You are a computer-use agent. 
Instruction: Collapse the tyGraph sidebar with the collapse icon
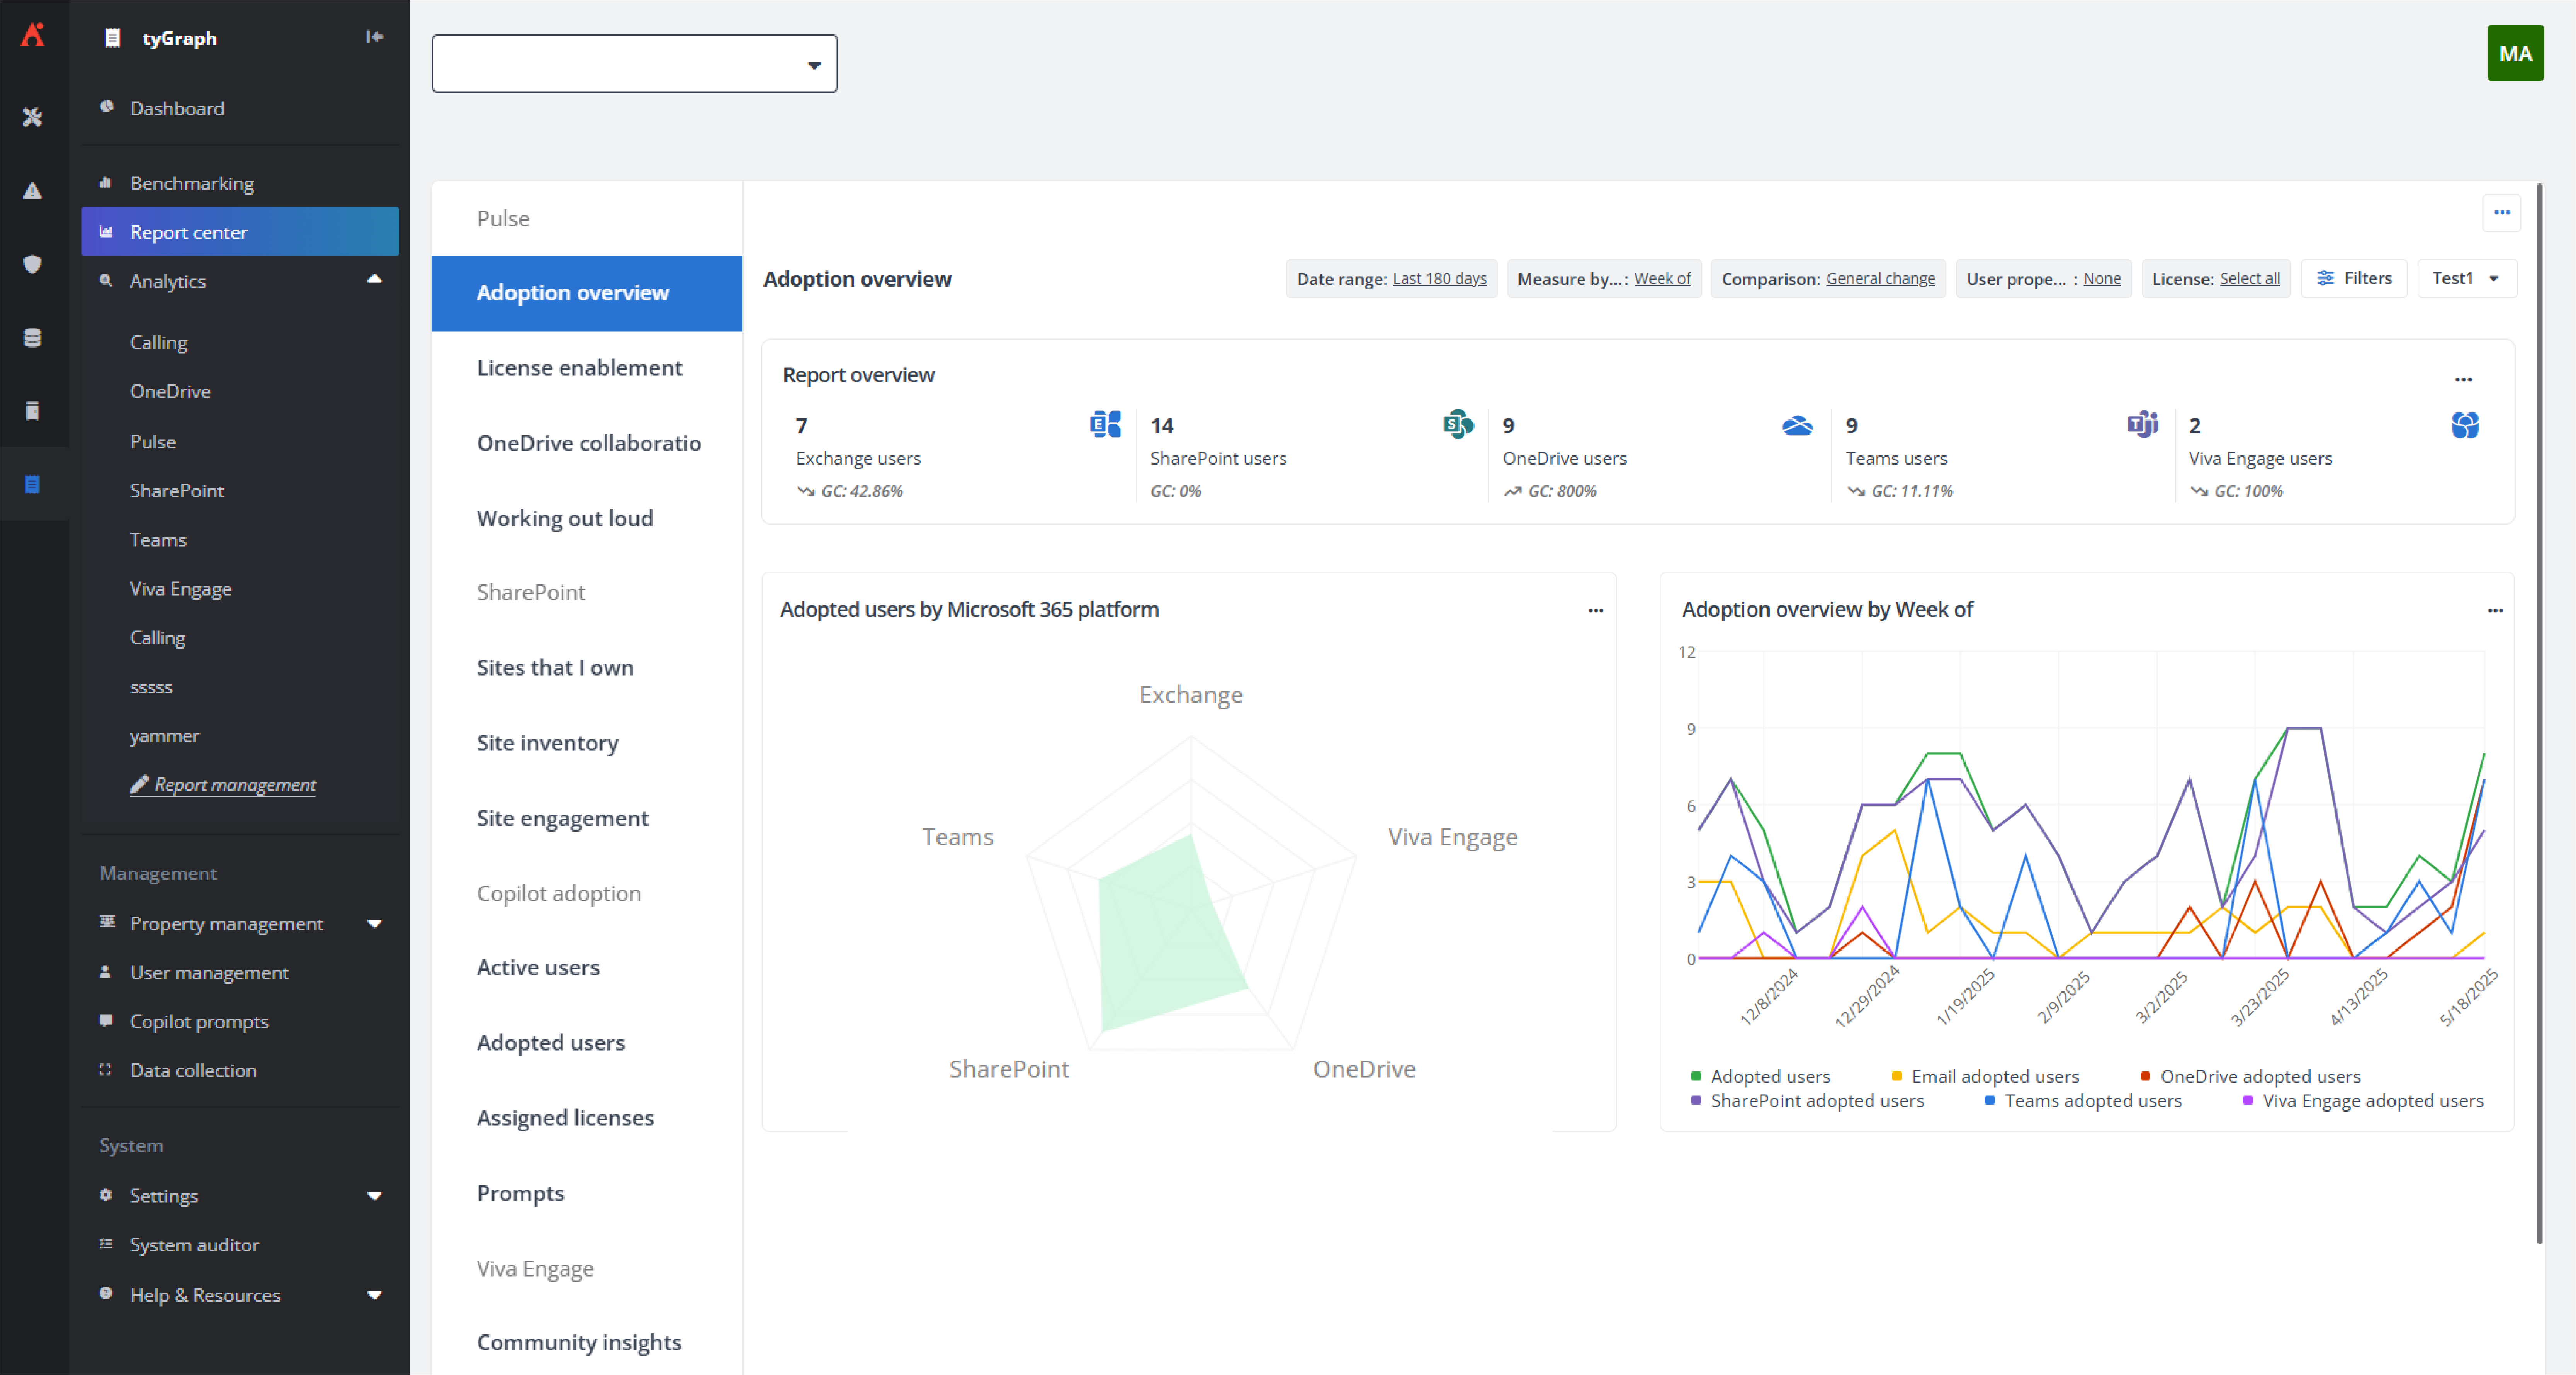(x=375, y=37)
